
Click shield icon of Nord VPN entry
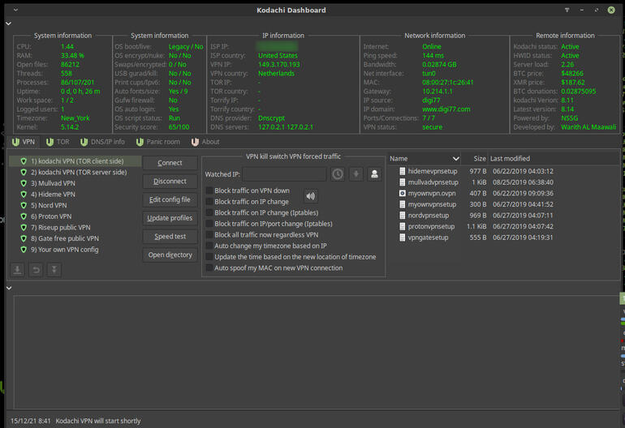click(x=24, y=205)
